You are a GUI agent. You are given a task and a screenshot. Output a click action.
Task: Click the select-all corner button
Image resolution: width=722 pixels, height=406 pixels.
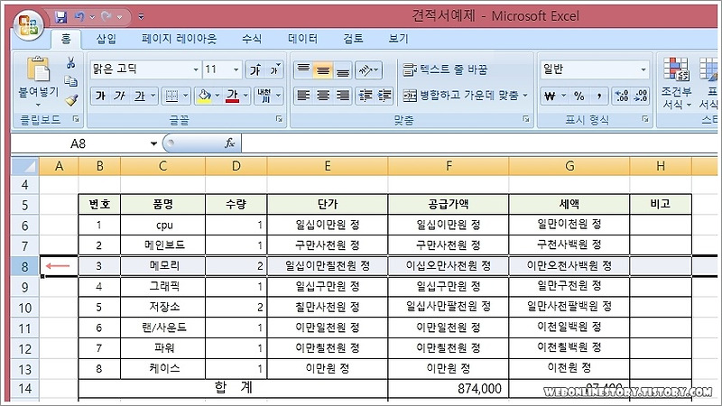tap(25, 166)
